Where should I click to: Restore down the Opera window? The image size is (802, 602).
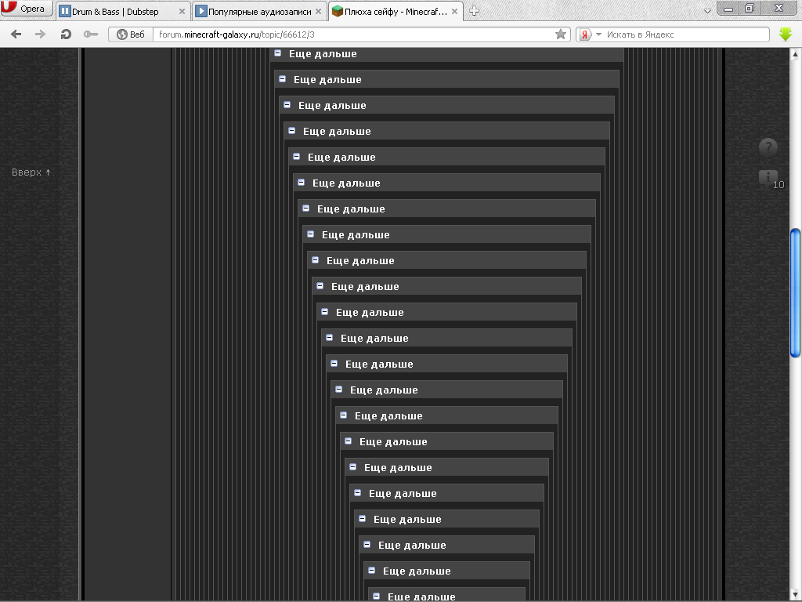[750, 8]
